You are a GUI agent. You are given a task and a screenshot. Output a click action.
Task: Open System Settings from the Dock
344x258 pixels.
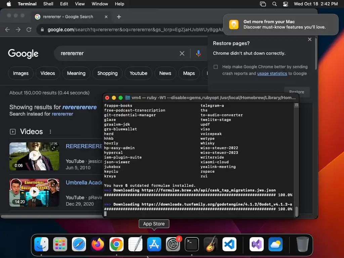point(173,244)
